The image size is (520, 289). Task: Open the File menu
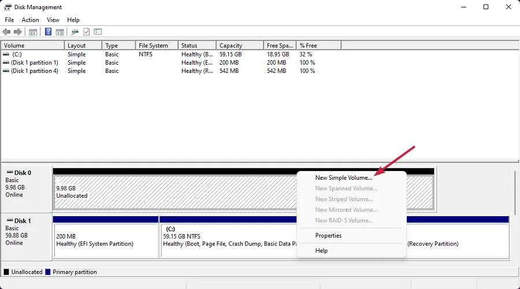(x=9, y=20)
